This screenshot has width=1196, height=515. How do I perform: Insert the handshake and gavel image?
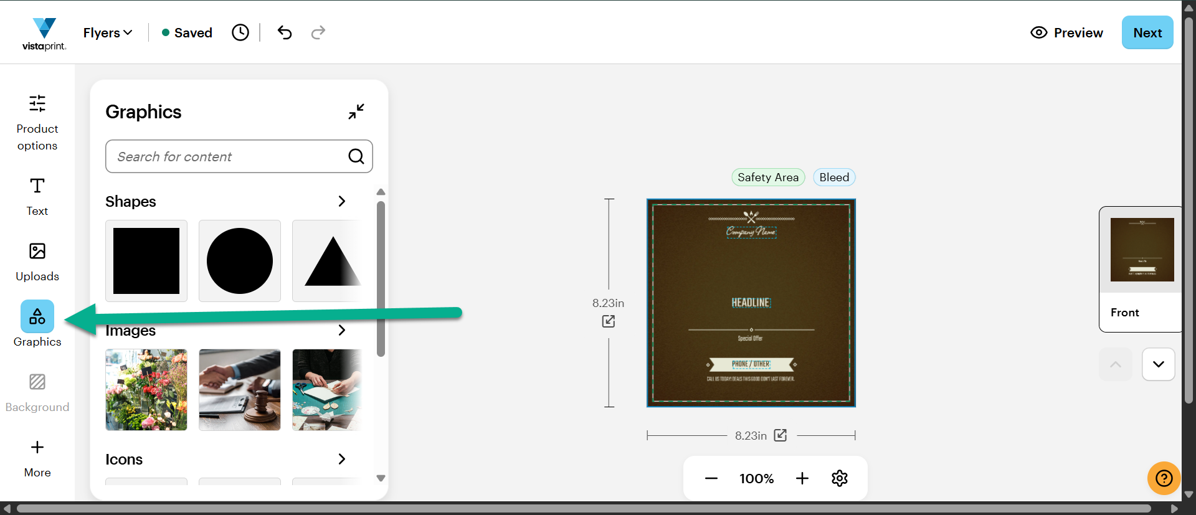(240, 390)
